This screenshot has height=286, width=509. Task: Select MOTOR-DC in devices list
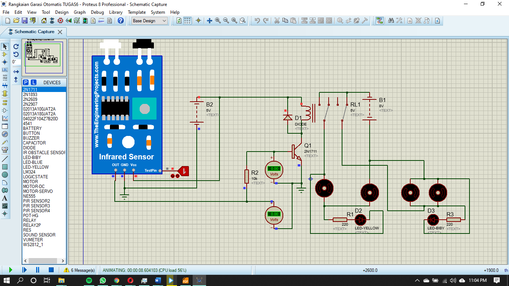tap(44, 187)
